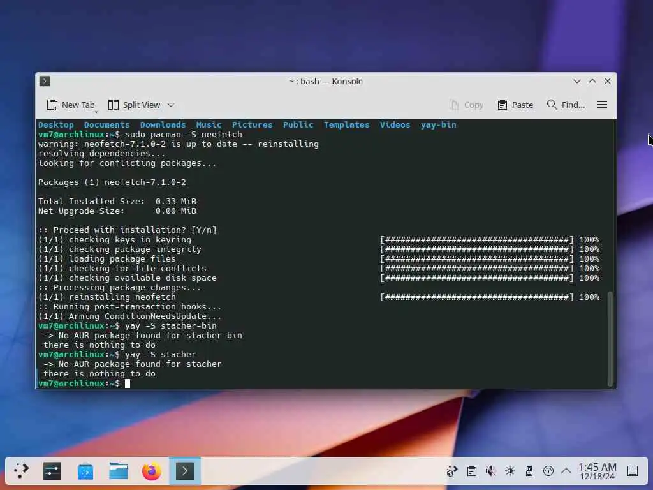Screen dimensions: 653x490
Task: Click the 'yay-bin' directory name
Action: [438, 124]
